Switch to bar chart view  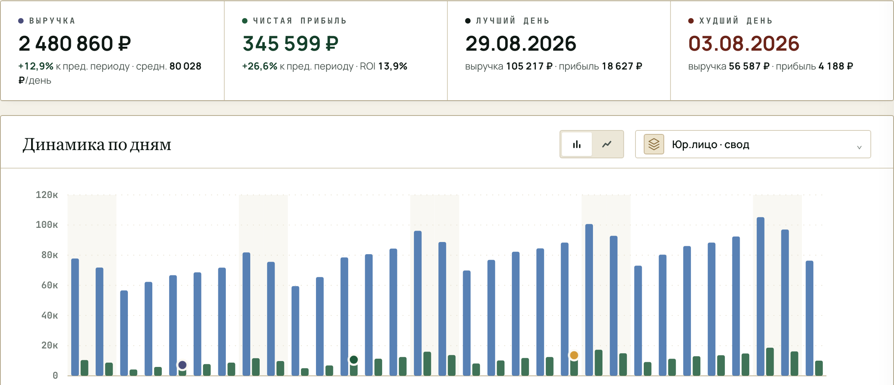tap(577, 145)
